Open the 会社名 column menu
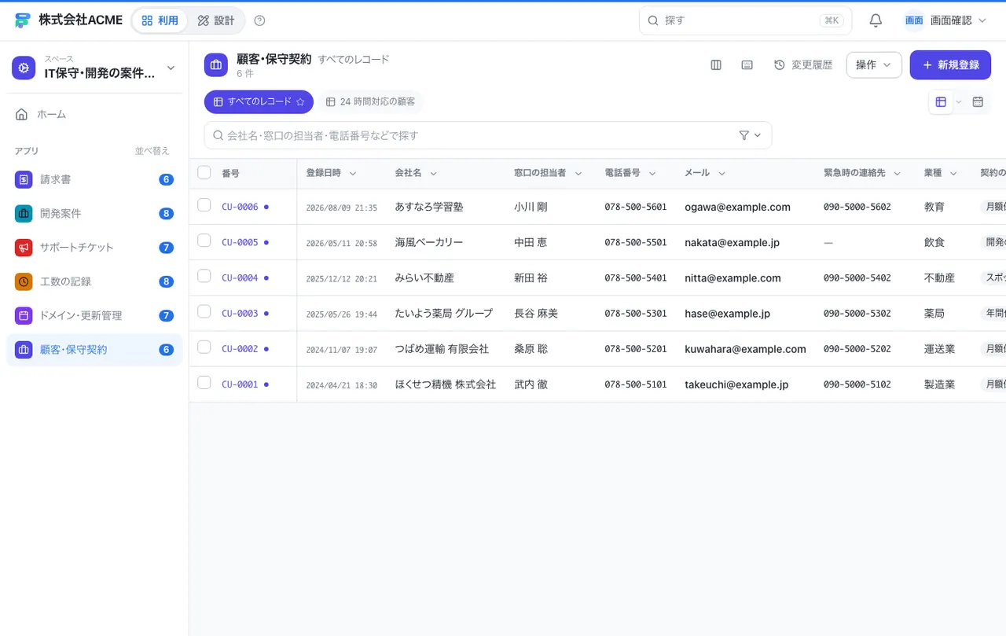This screenshot has height=636, width=1006. 433,173
